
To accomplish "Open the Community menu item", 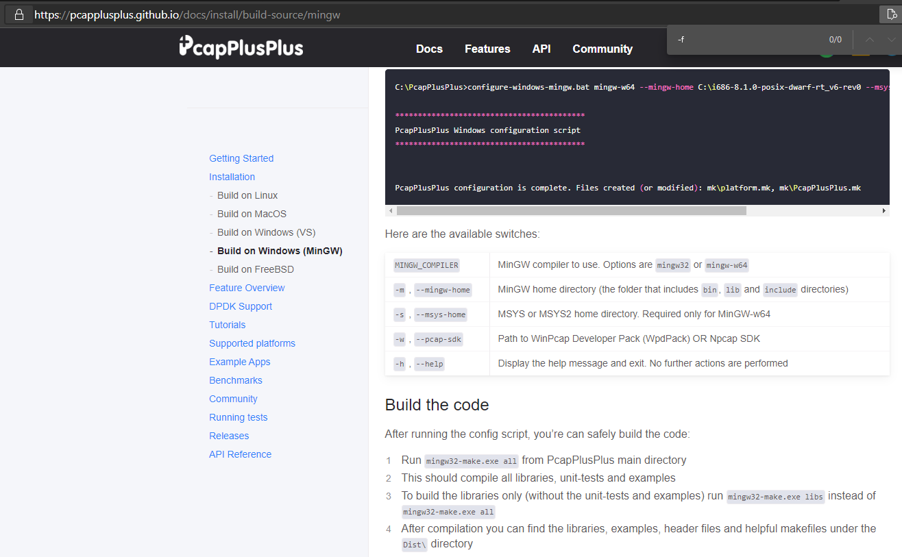I will (602, 49).
